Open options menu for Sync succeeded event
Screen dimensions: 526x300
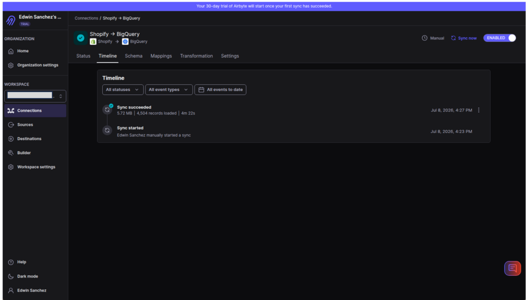(x=479, y=110)
